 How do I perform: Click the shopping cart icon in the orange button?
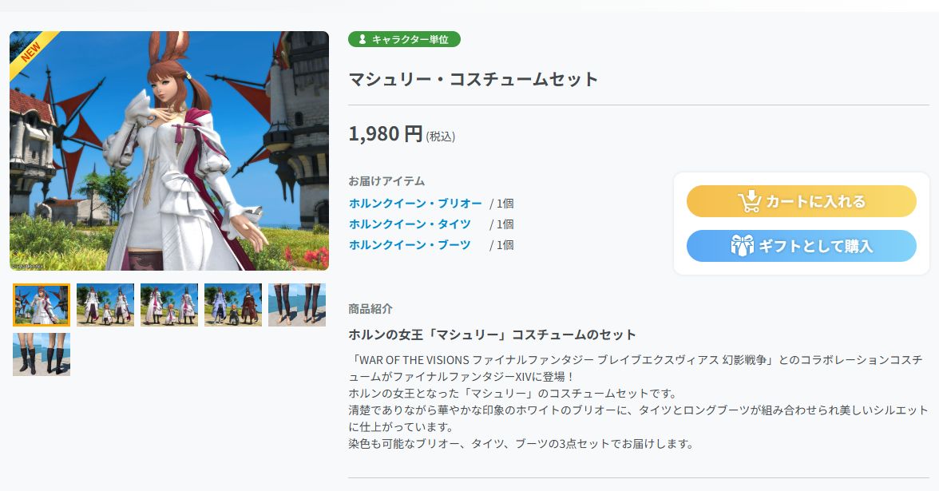[749, 201]
